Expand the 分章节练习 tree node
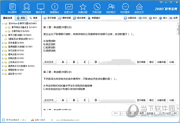 click(x=6, y=31)
